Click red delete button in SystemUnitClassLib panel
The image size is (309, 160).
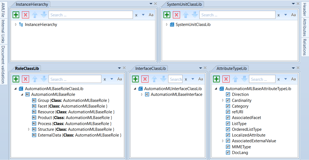click(176, 15)
